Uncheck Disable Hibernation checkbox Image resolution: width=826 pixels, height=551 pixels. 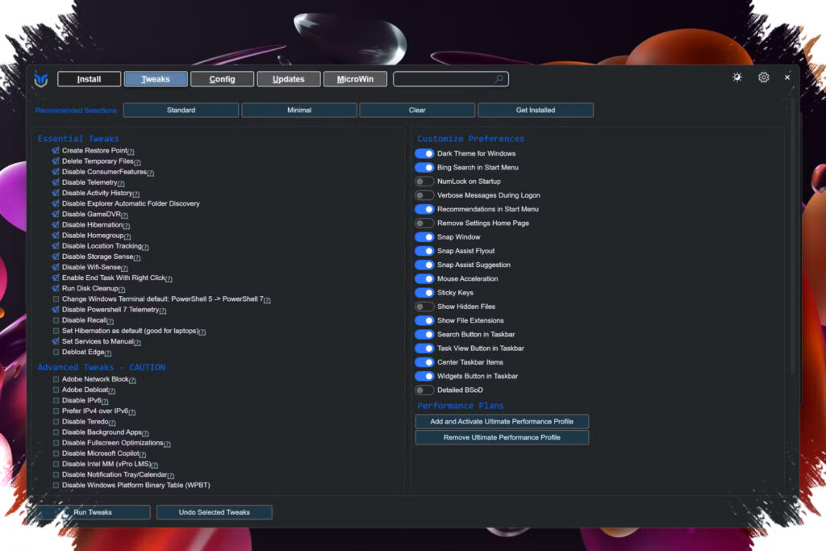pos(56,225)
